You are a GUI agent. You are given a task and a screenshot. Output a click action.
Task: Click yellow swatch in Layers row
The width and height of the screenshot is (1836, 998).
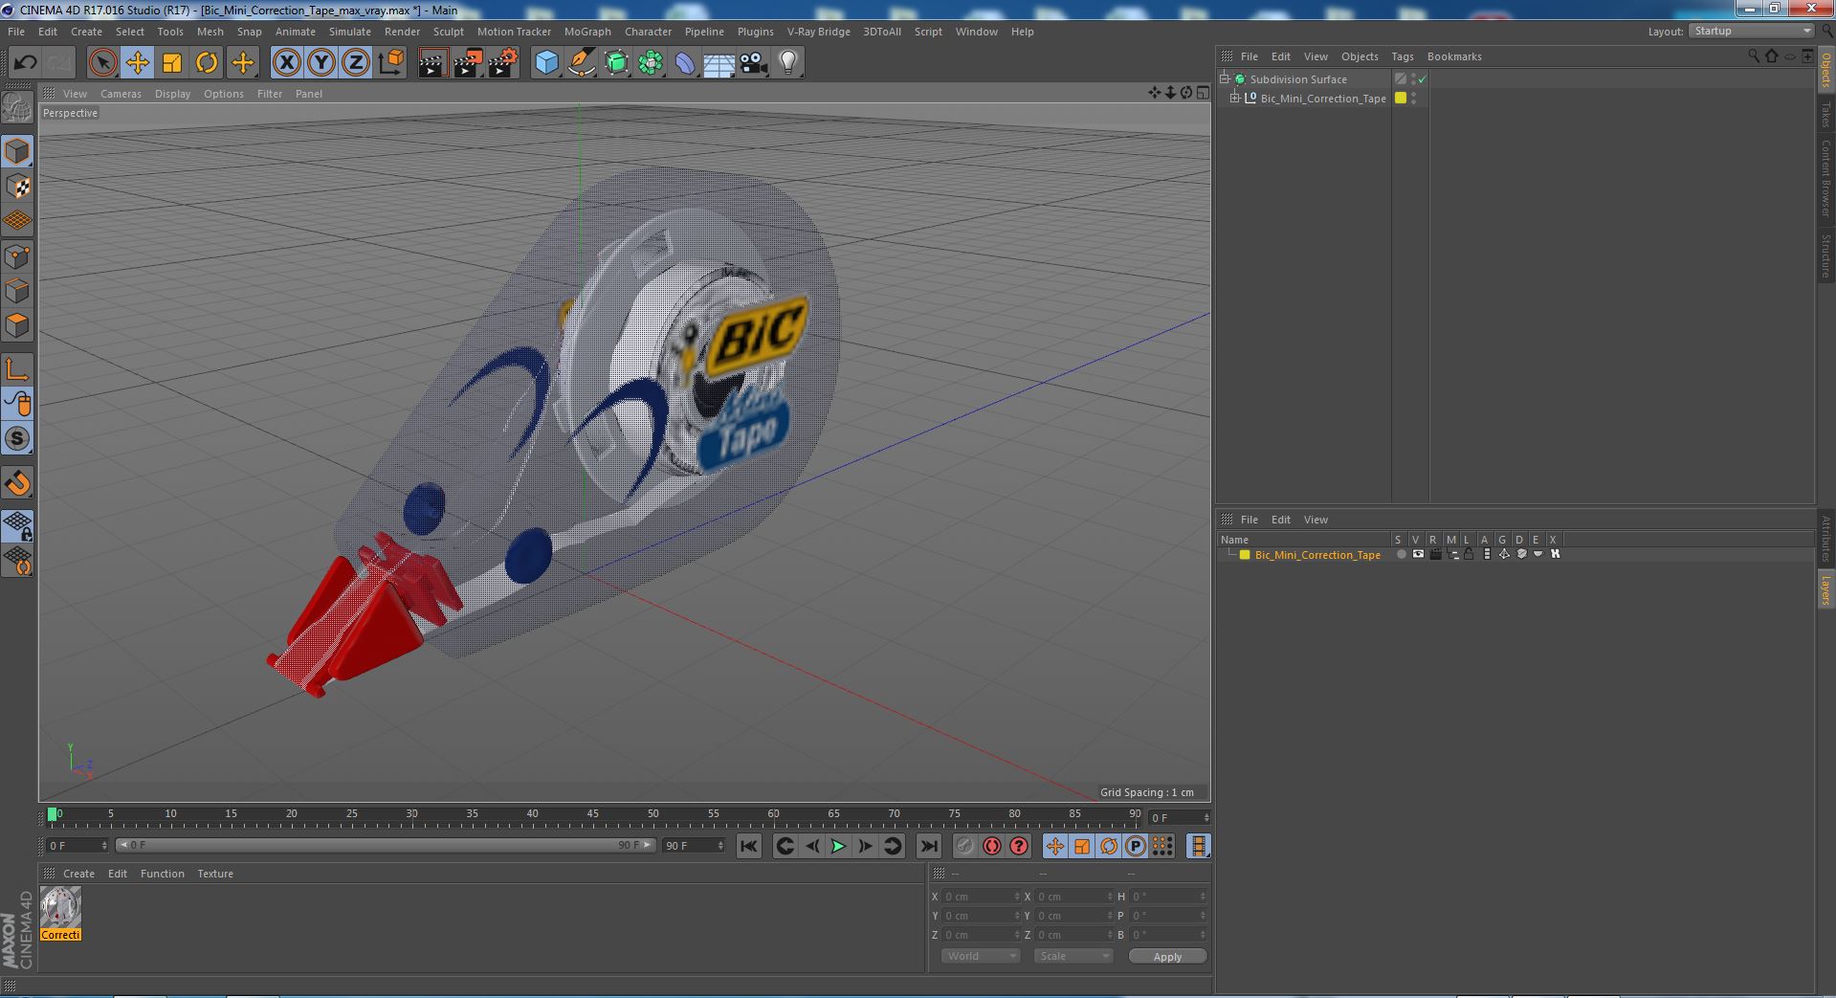point(1245,555)
